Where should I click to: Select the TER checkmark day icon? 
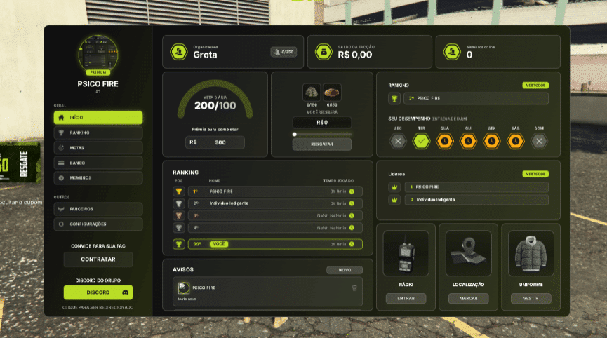pos(421,141)
